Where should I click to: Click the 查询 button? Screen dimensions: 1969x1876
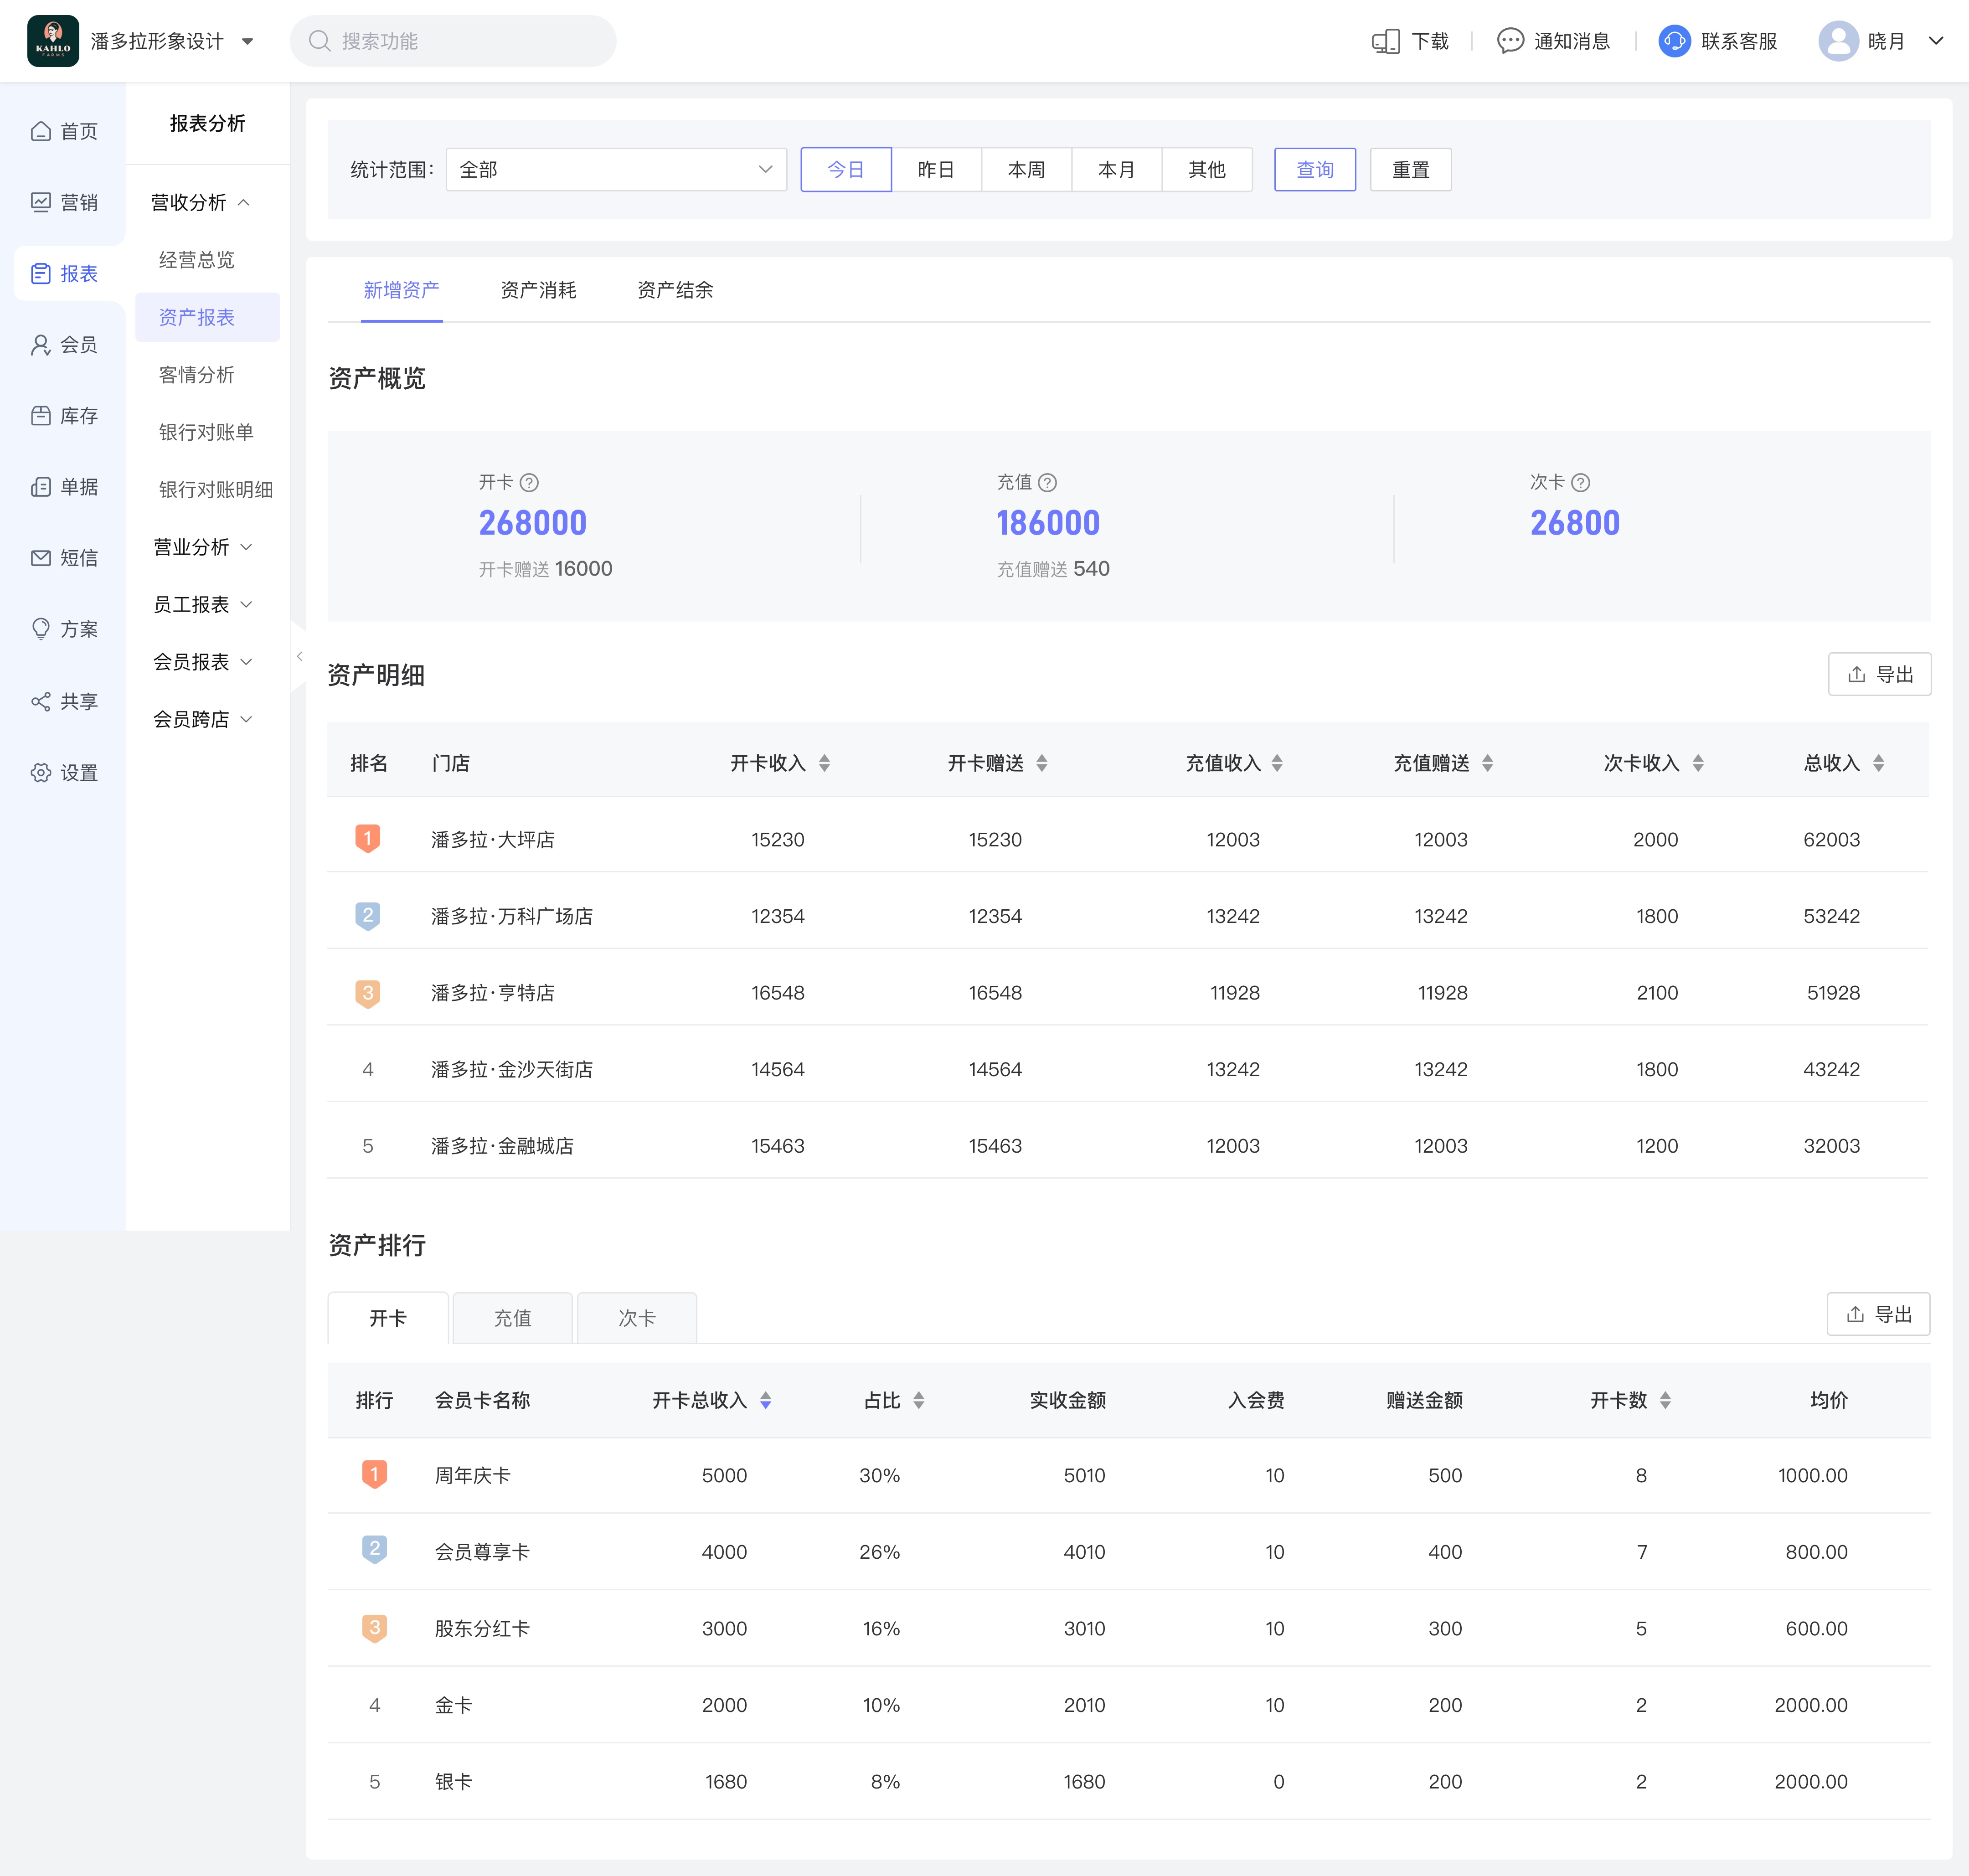1314,170
